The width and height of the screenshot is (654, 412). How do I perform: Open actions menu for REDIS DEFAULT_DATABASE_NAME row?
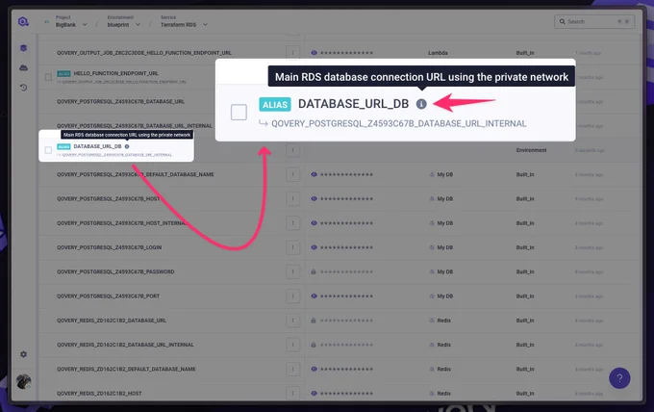(x=292, y=369)
